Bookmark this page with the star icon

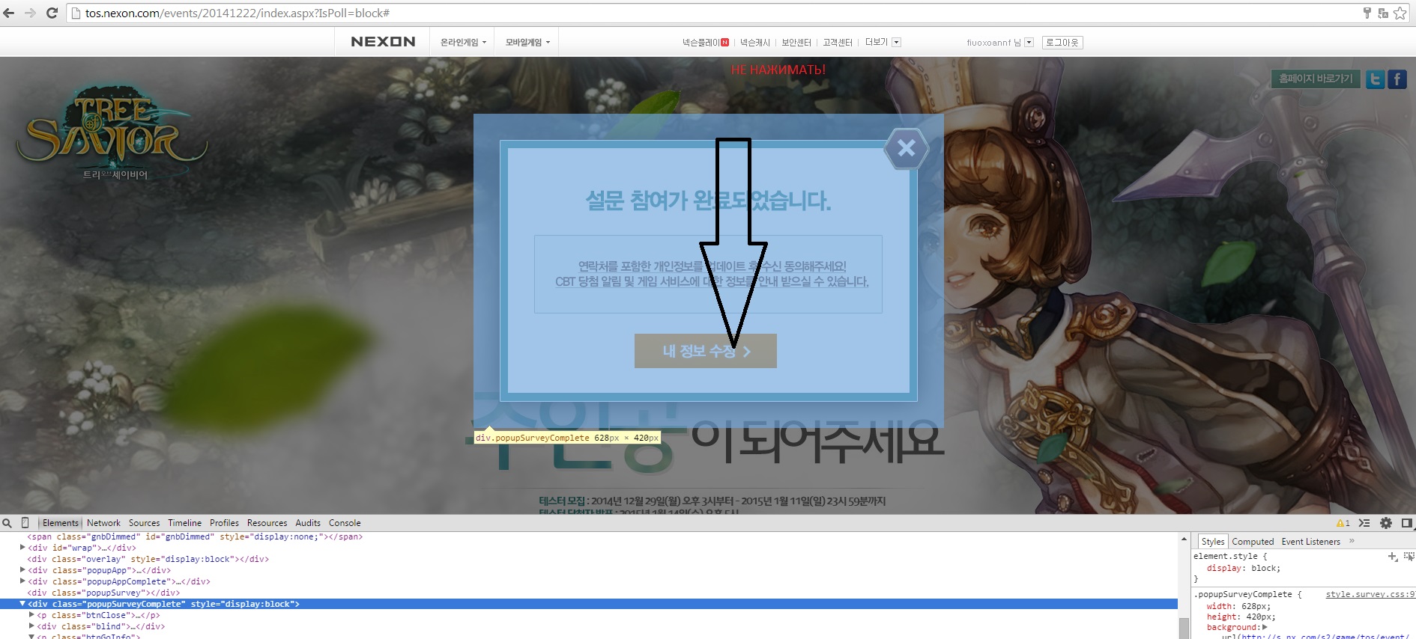tap(1400, 13)
